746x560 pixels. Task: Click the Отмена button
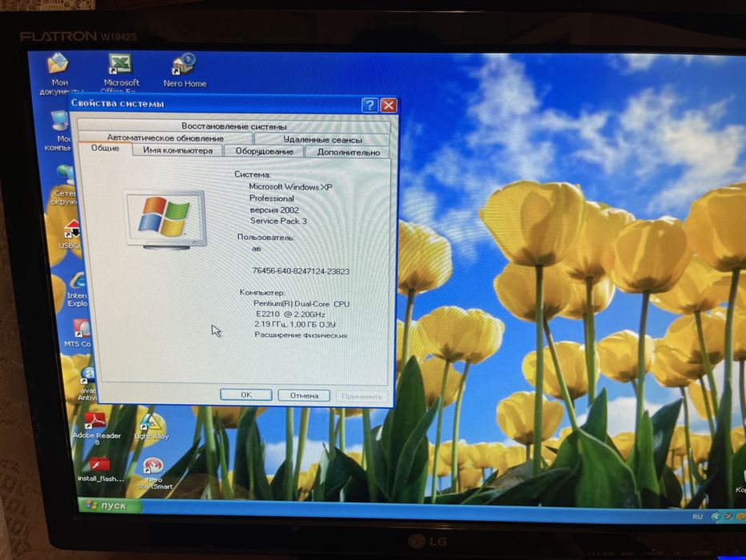[x=304, y=396]
